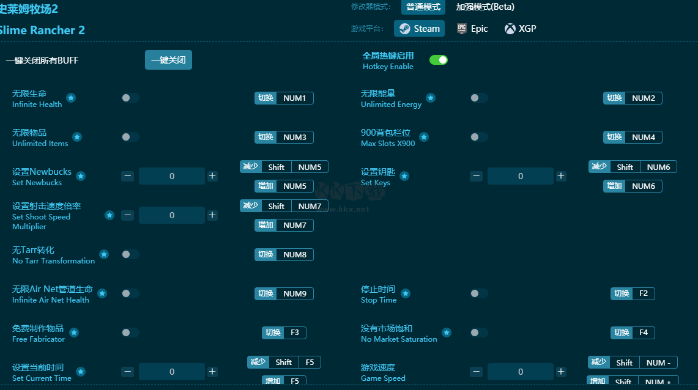Click the star icon beside Set Newbucks

(x=81, y=176)
